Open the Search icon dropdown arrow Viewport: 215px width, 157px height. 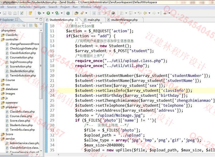click(x=86, y=13)
